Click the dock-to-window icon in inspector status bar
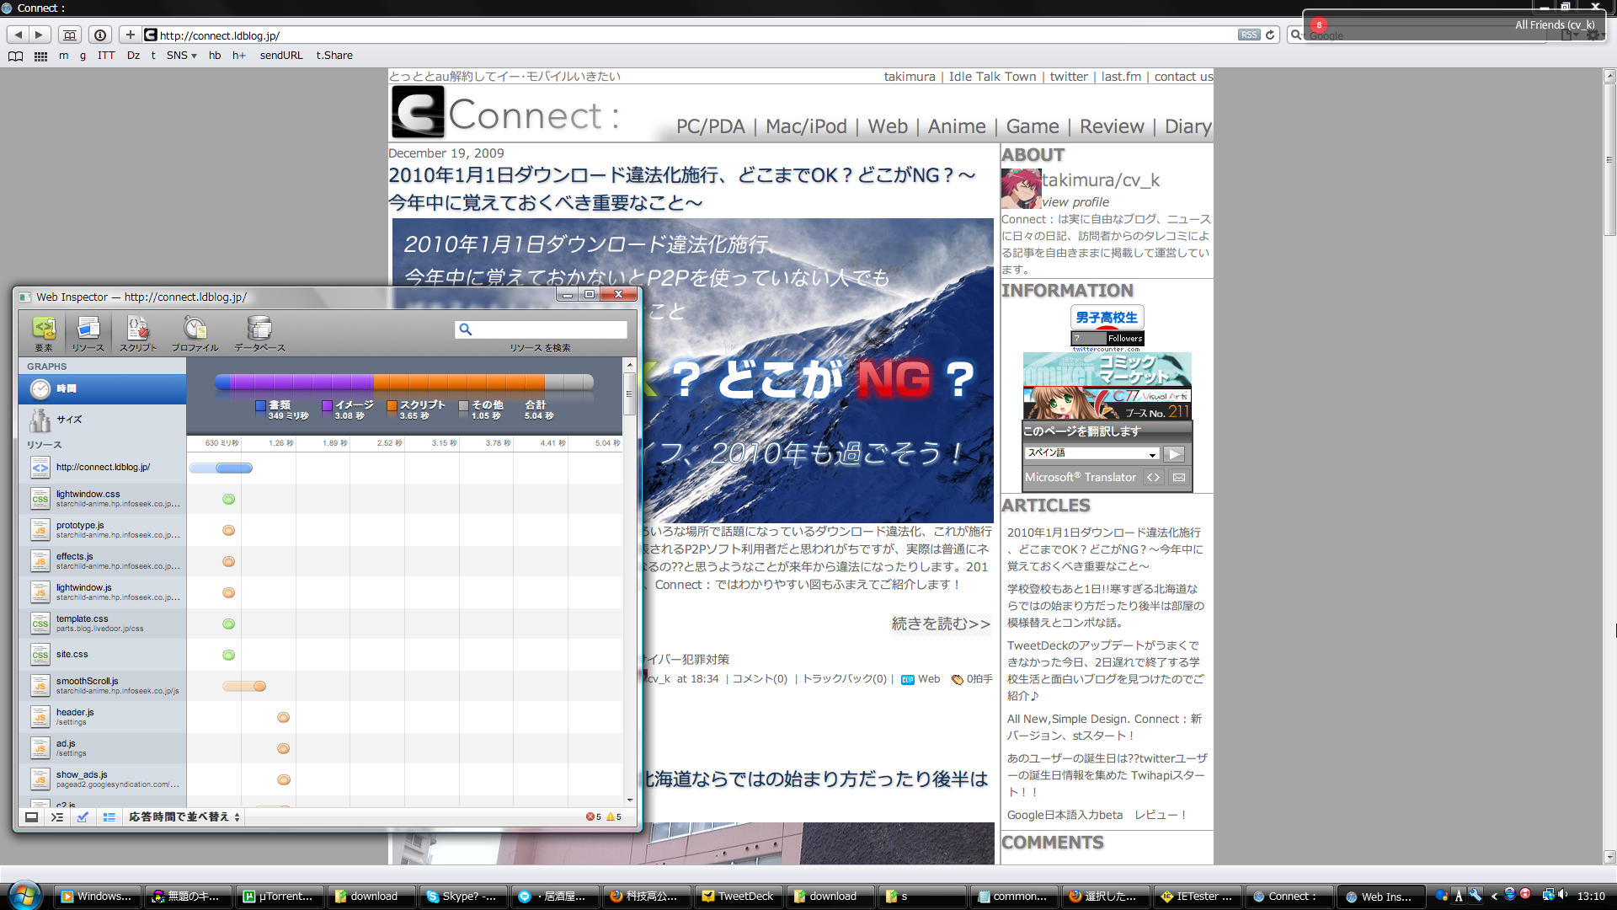1617x910 pixels. click(31, 816)
